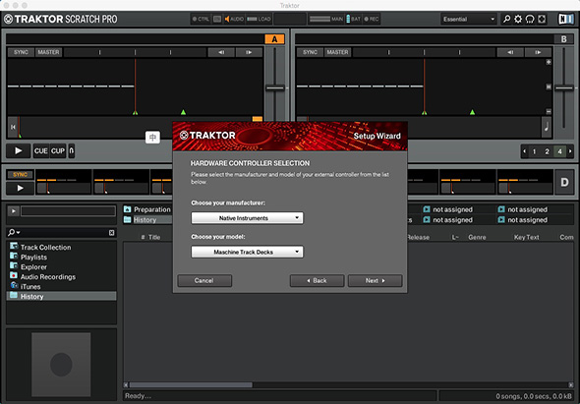Select History in browser tree

pos(61,296)
